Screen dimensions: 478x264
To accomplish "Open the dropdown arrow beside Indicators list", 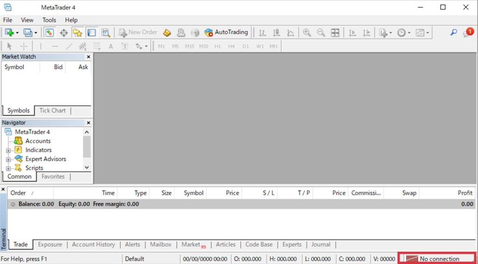I will (x=391, y=33).
